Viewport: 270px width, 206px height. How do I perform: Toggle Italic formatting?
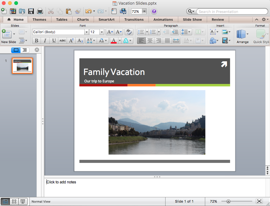(x=45, y=41)
